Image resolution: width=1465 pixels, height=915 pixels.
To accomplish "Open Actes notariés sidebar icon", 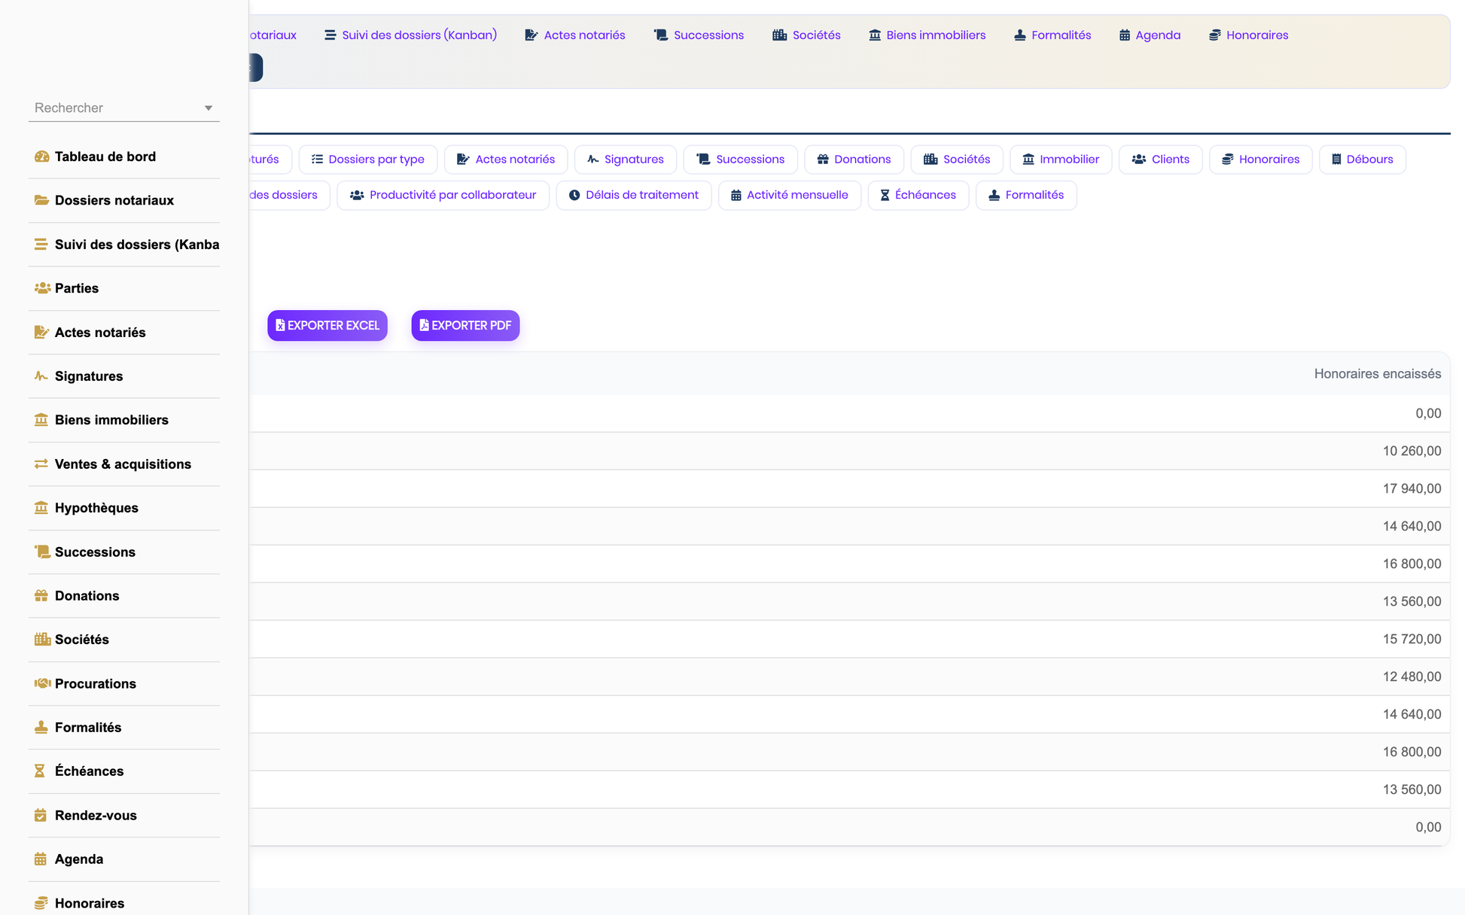I will point(41,333).
